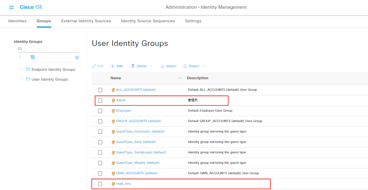Click the User Identity Groups folder icon
Viewport: 368px width, 190px height.
[28, 79]
